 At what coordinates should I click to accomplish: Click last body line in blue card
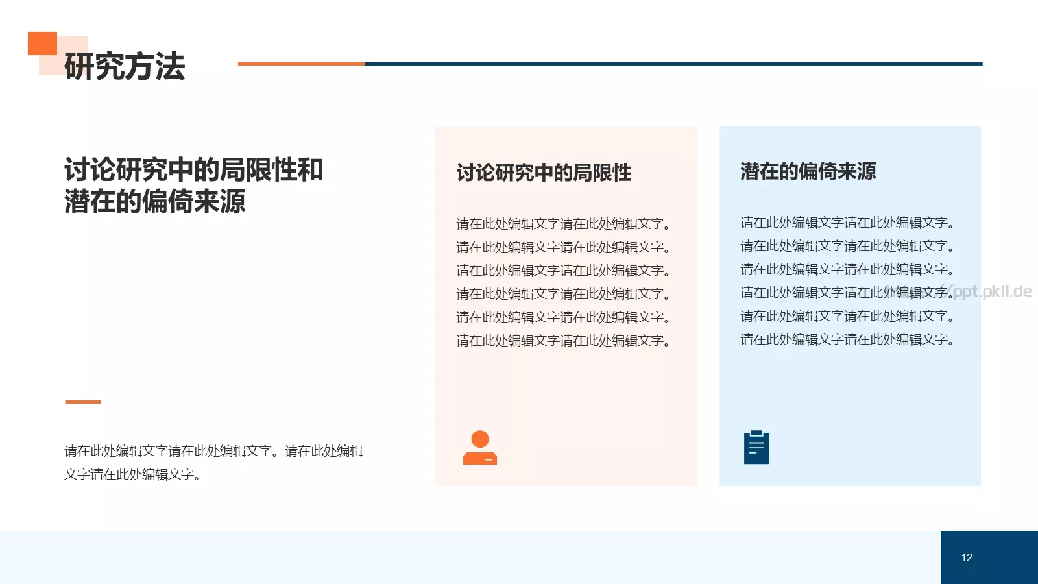[x=847, y=339]
